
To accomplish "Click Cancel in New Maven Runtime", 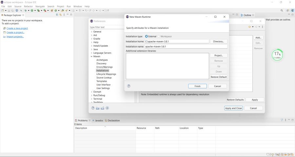I will click(x=218, y=86).
